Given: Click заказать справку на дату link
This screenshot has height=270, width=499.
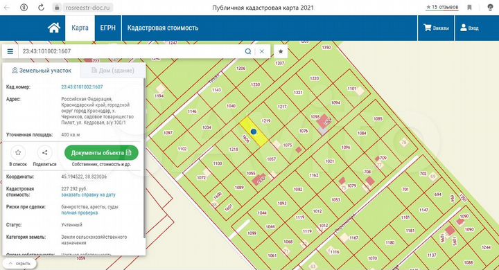Looking at the screenshot, I should (88, 195).
